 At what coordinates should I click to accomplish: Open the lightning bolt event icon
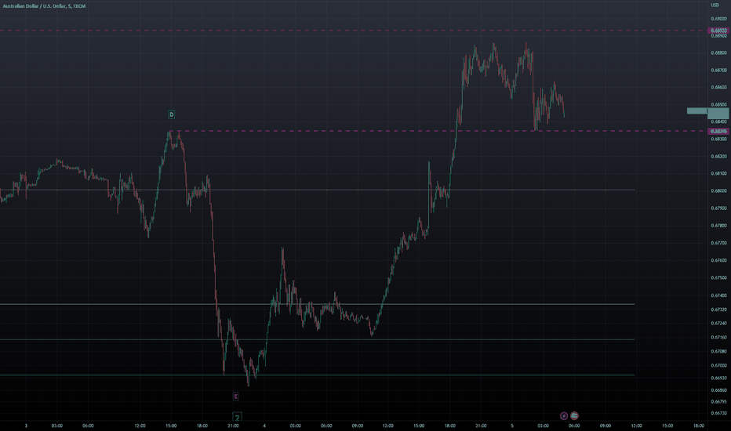point(564,415)
